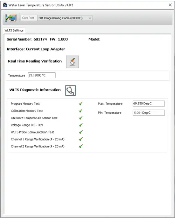Click the connect-to-sensor monitor icon
The image size is (175, 218).
11,18
